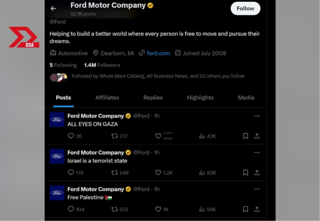Like the Israel is a terrorist state post

158,173
